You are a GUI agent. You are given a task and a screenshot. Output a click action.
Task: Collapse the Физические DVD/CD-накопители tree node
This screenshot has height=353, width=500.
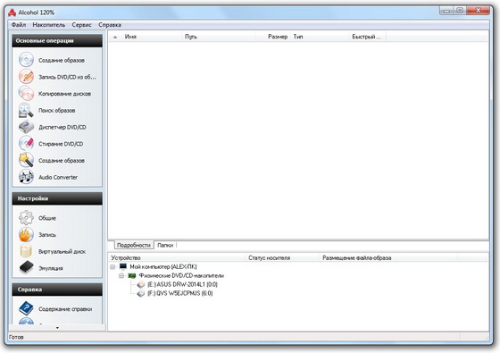[121, 275]
